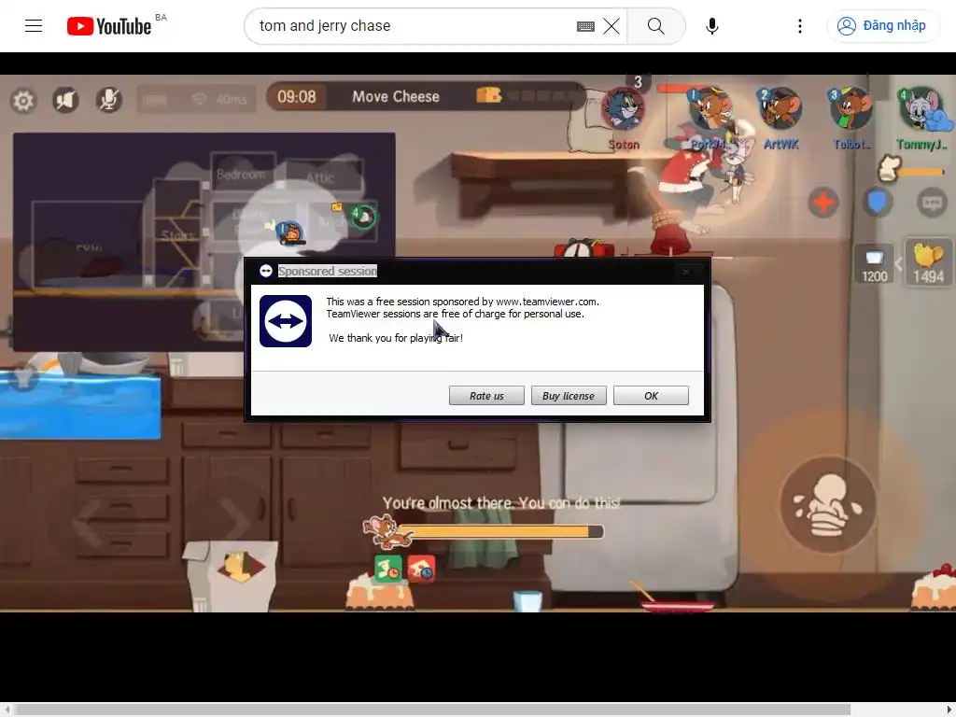
Task: Open the on-screen keyboard in search box
Action: (585, 26)
